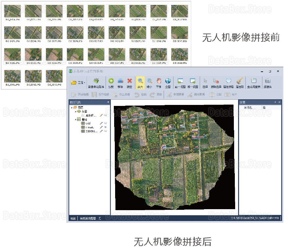Image resolution: width=286 pixels, height=247 pixels.
Task: Toggle visibility eye of first raster layer
Action: pos(105,123)
